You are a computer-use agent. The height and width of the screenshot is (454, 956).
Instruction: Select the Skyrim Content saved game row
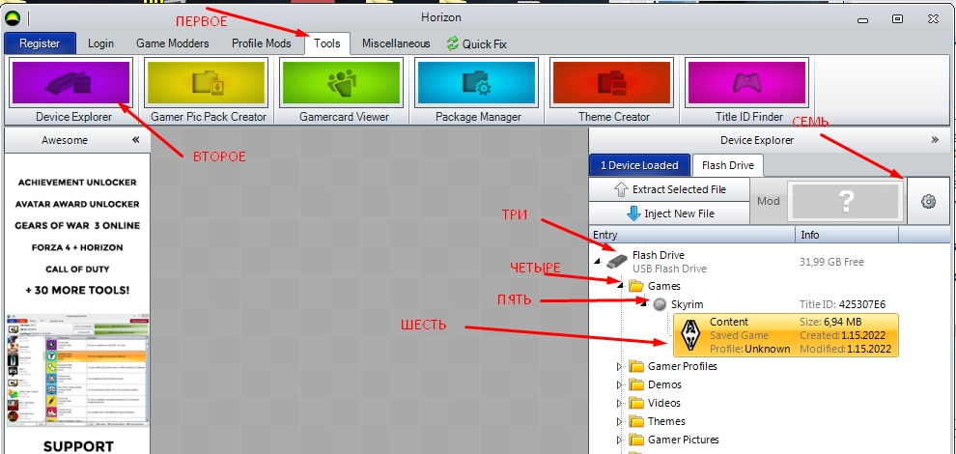click(x=785, y=335)
